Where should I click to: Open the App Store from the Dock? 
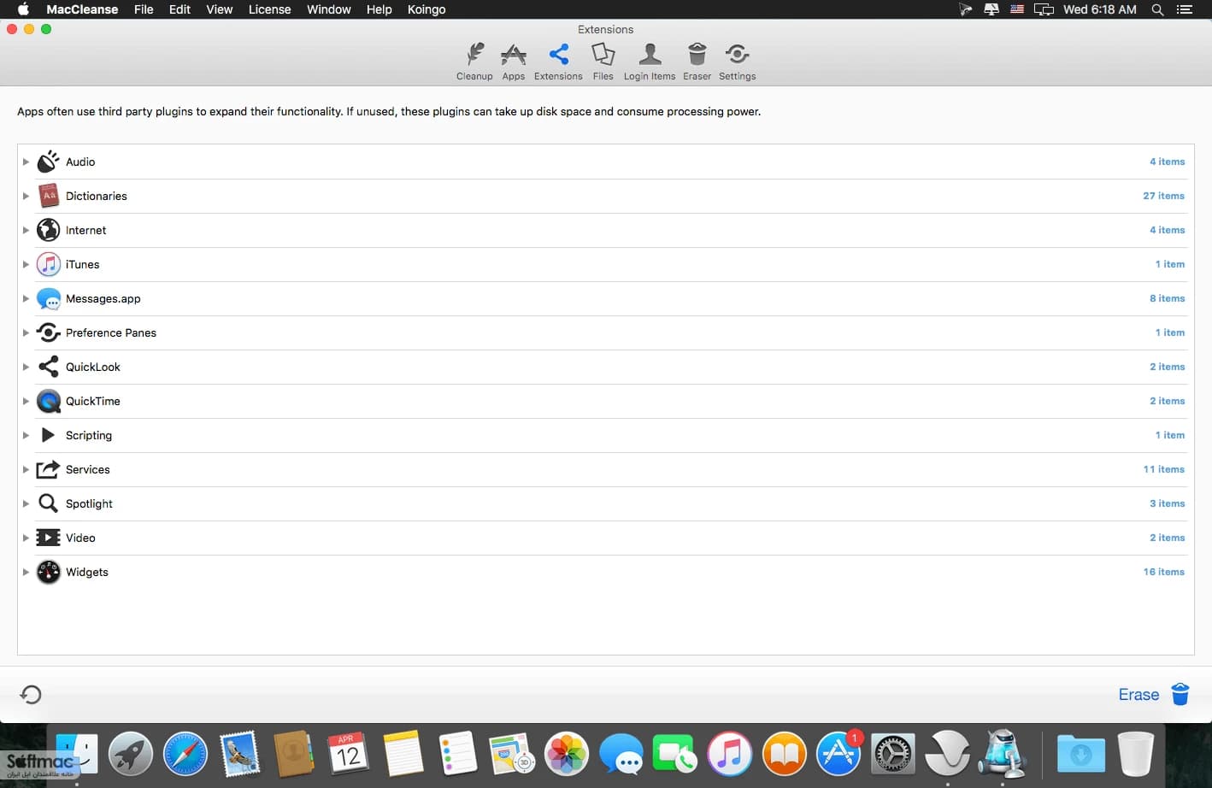(838, 754)
